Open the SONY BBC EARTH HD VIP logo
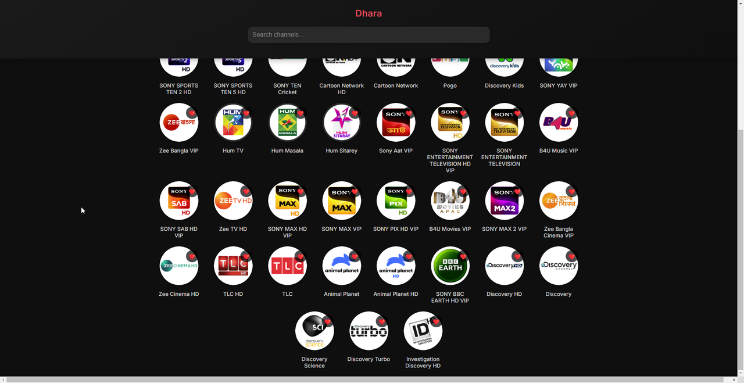This screenshot has width=744, height=383. pos(450,266)
